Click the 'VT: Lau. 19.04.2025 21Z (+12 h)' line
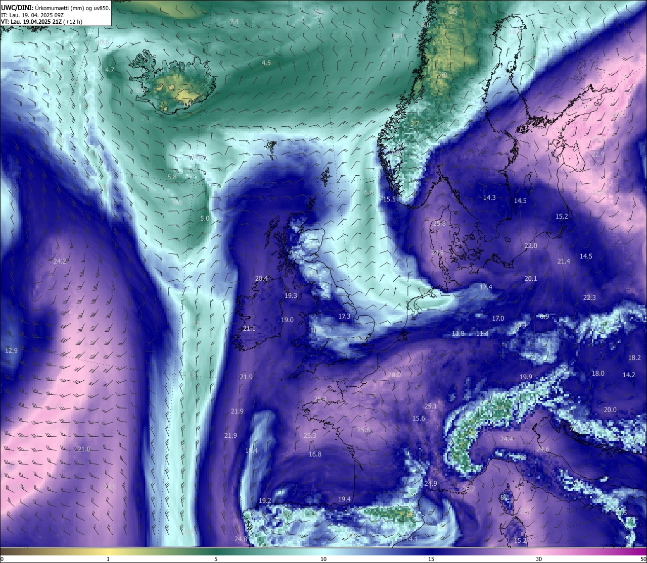Screen dimensions: 647x563 click(x=41, y=22)
